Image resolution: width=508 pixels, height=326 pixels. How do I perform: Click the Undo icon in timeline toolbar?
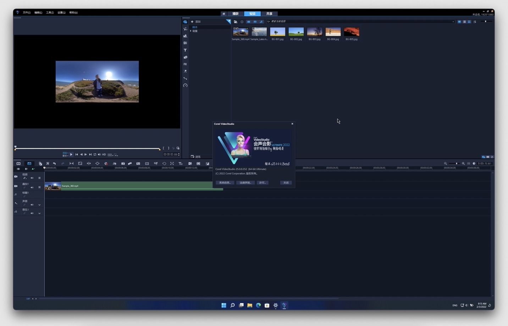pos(54,164)
